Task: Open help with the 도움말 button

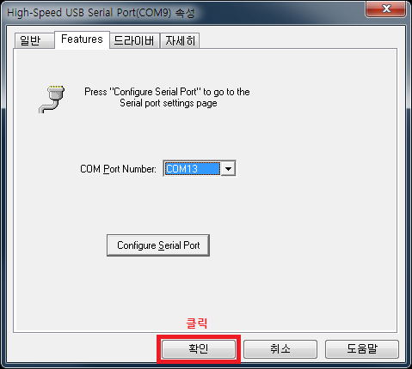Action: 362,348
